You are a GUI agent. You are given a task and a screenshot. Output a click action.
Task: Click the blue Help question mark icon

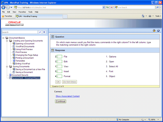[x=158, y=30]
